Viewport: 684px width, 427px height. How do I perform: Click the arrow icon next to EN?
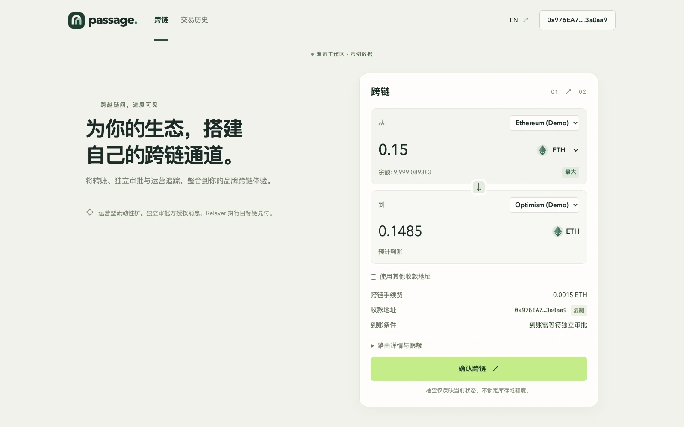(525, 20)
